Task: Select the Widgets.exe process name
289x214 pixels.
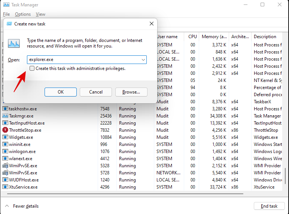Action: (x=21, y=137)
